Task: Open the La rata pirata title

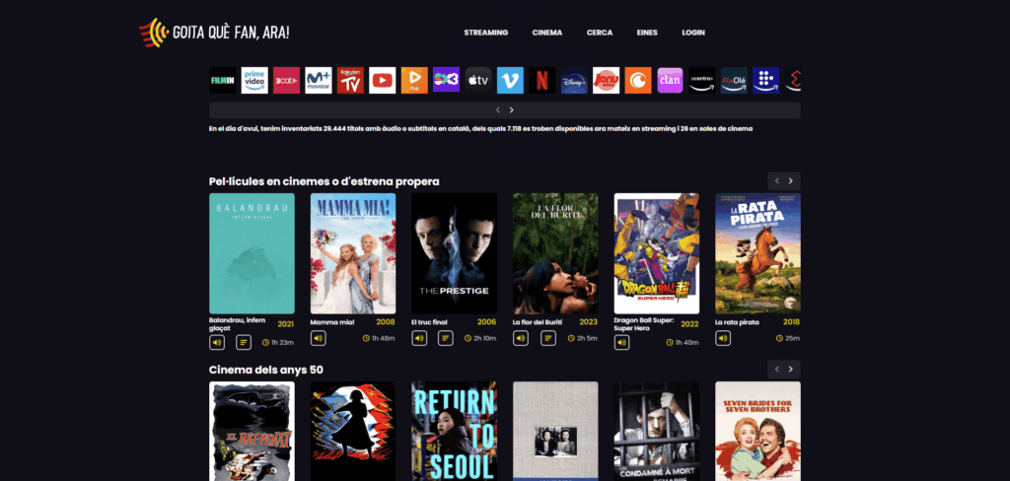Action: (x=737, y=322)
